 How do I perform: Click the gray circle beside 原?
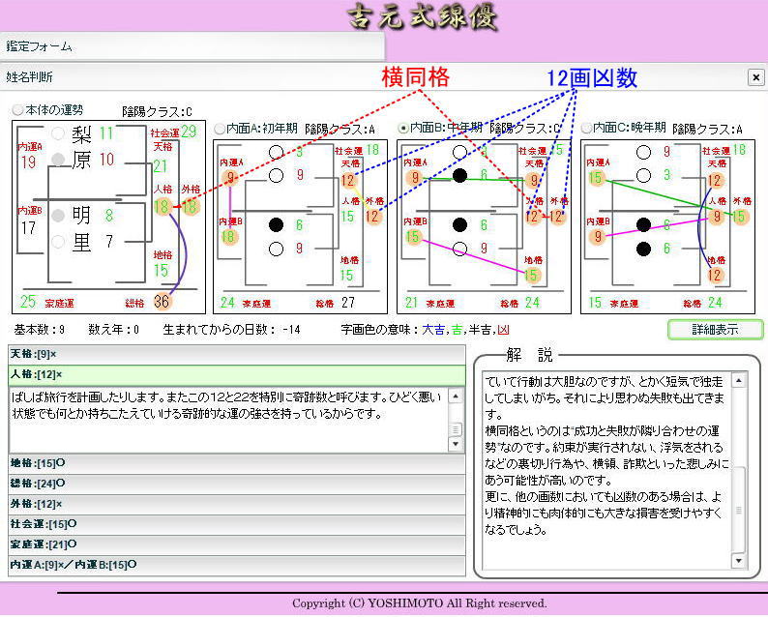(59, 159)
